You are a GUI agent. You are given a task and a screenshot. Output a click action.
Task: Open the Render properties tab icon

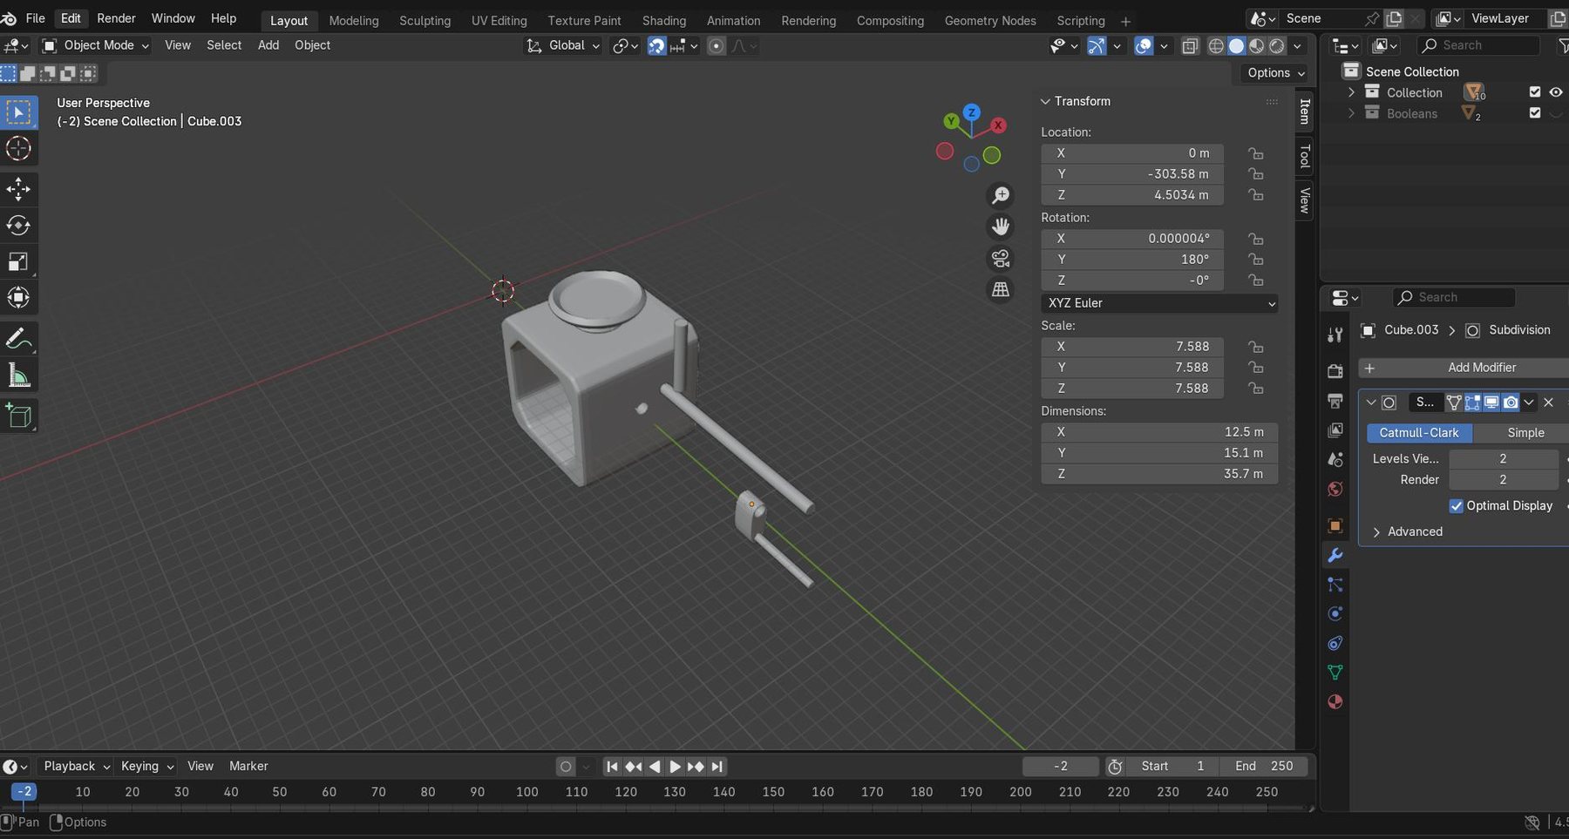1335,371
